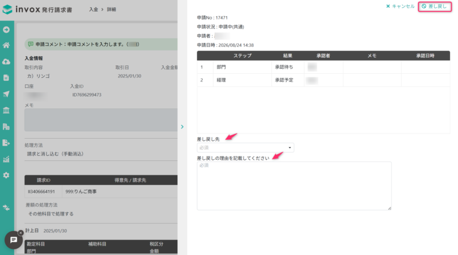Image resolution: width=458 pixels, height=255 pixels.
Task: Open the sidebar arrow-circle icon
Action: [6, 30]
